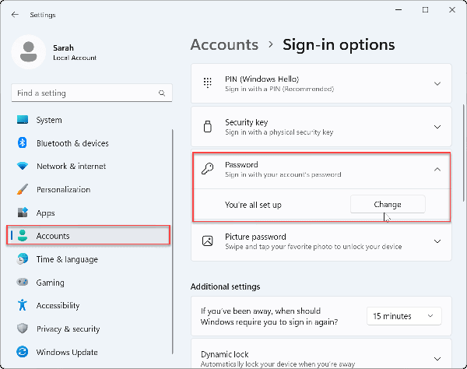Open Bluetooth & devices settings
467x369 pixels.
[72, 143]
